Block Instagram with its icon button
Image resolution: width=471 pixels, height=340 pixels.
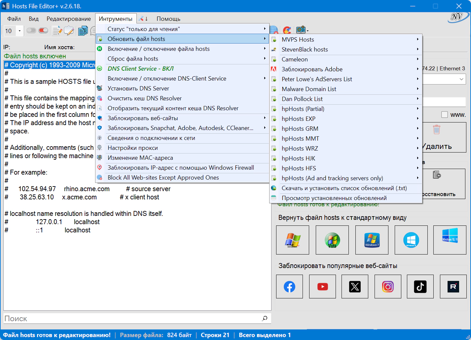(x=388, y=287)
